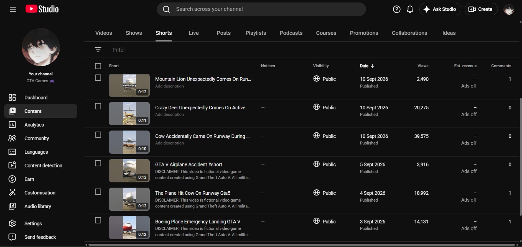Select The Plane Hit Cow checkbox

(x=98, y=192)
